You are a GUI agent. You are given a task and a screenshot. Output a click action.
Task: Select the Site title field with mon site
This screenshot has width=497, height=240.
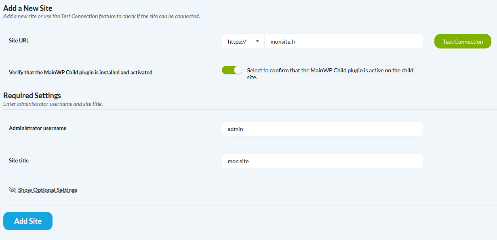click(x=322, y=161)
